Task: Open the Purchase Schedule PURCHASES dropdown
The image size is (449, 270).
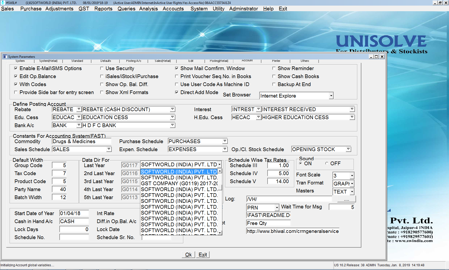Action: pos(225,141)
